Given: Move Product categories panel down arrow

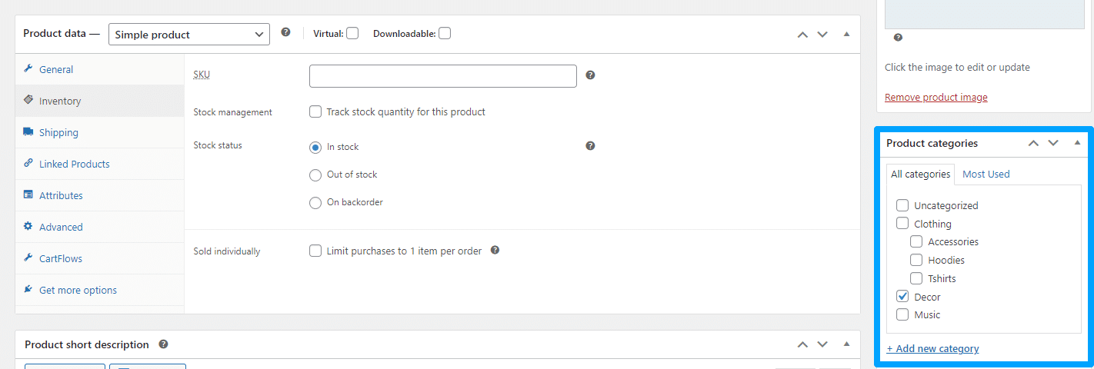Looking at the screenshot, I should pos(1053,143).
